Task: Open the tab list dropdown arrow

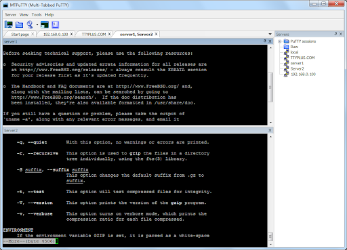Action: pos(270,34)
